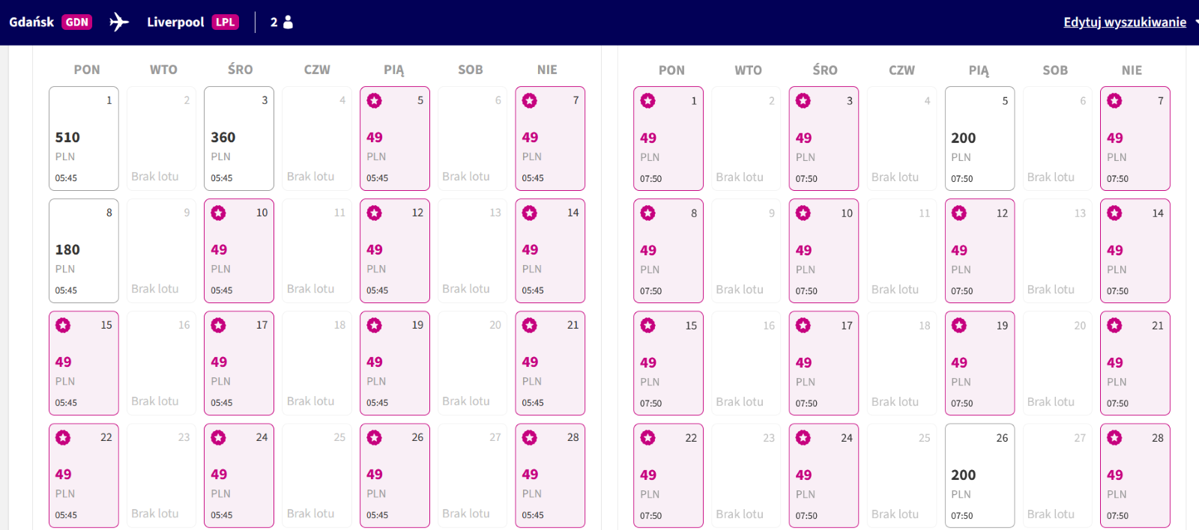Screen dimensions: 1199x530
Task: Pick the 200 PLN return on day 5
Action: point(980,138)
